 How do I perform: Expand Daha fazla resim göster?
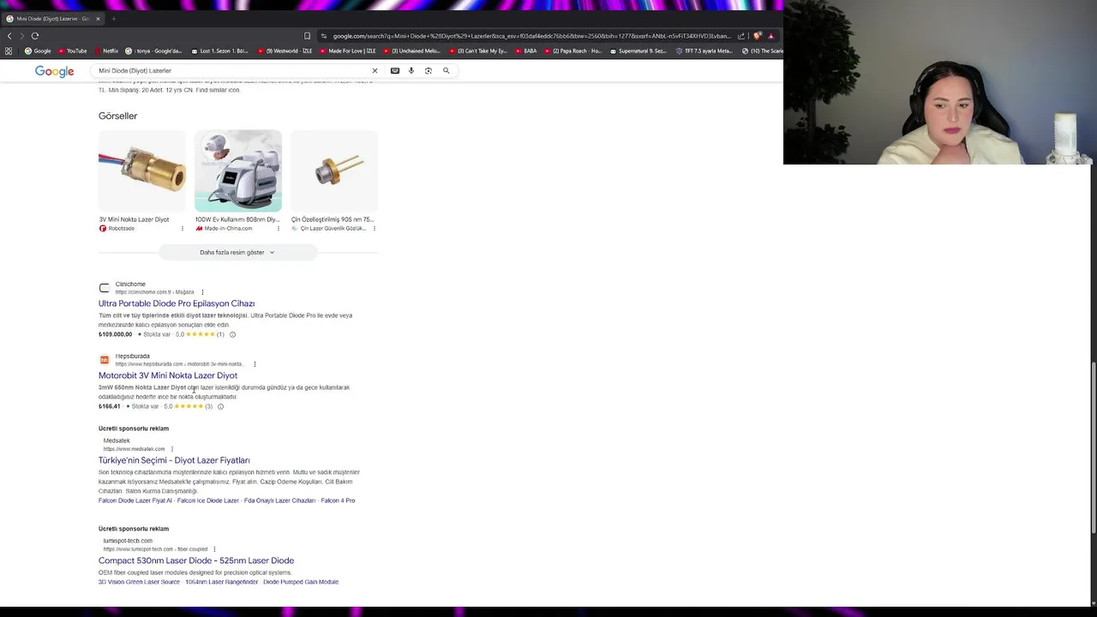[x=237, y=253]
